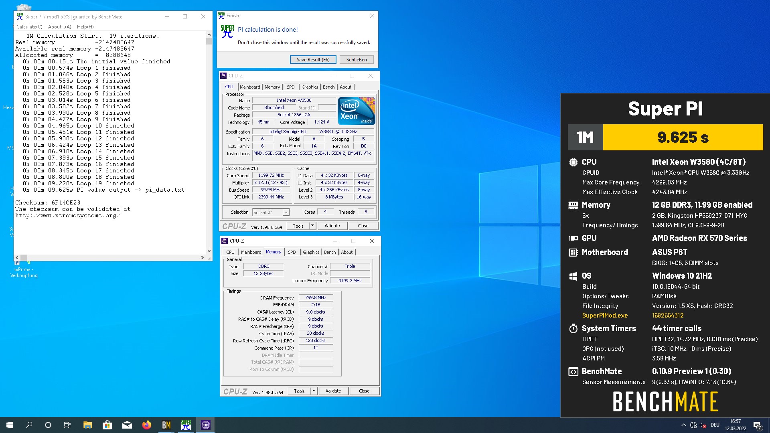770x433 pixels.
Task: Open wPrime desktop shortcut
Action: click(24, 269)
